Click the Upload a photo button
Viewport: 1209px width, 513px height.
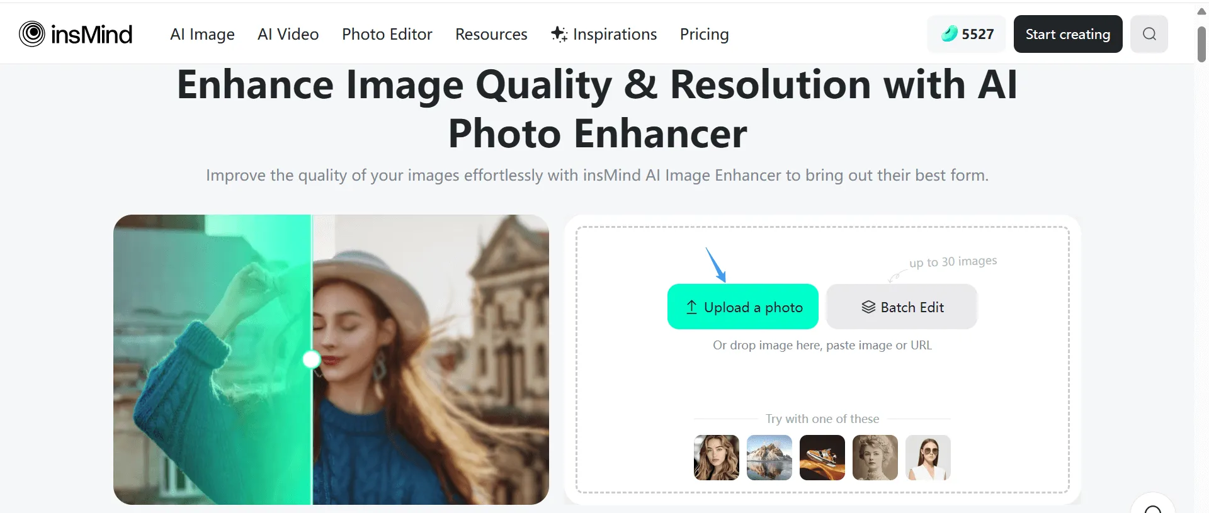pyautogui.click(x=743, y=307)
